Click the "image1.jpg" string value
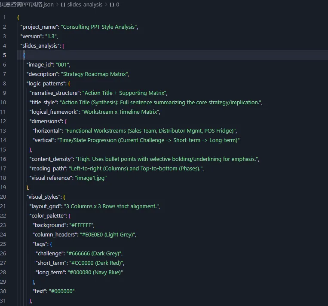The image size is (328, 306). click(x=91, y=178)
